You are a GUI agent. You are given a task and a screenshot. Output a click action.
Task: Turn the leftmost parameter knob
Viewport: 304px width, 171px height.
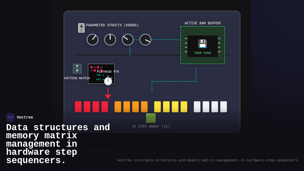pos(92,40)
